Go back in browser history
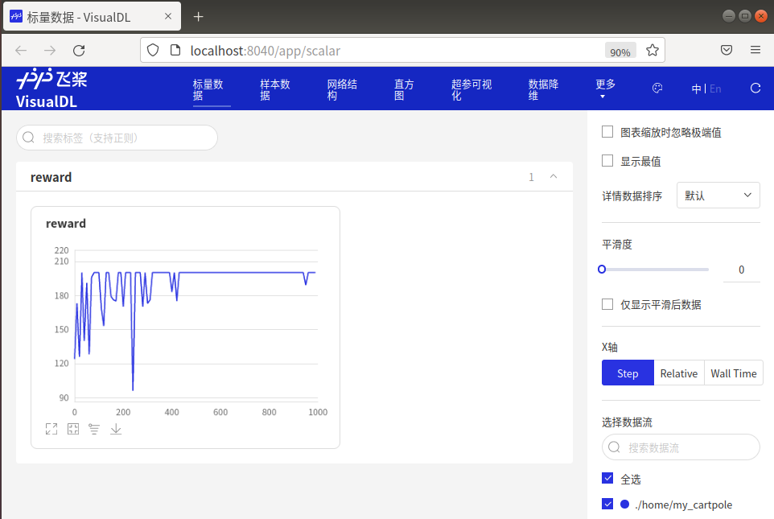The image size is (774, 519). tap(21, 51)
